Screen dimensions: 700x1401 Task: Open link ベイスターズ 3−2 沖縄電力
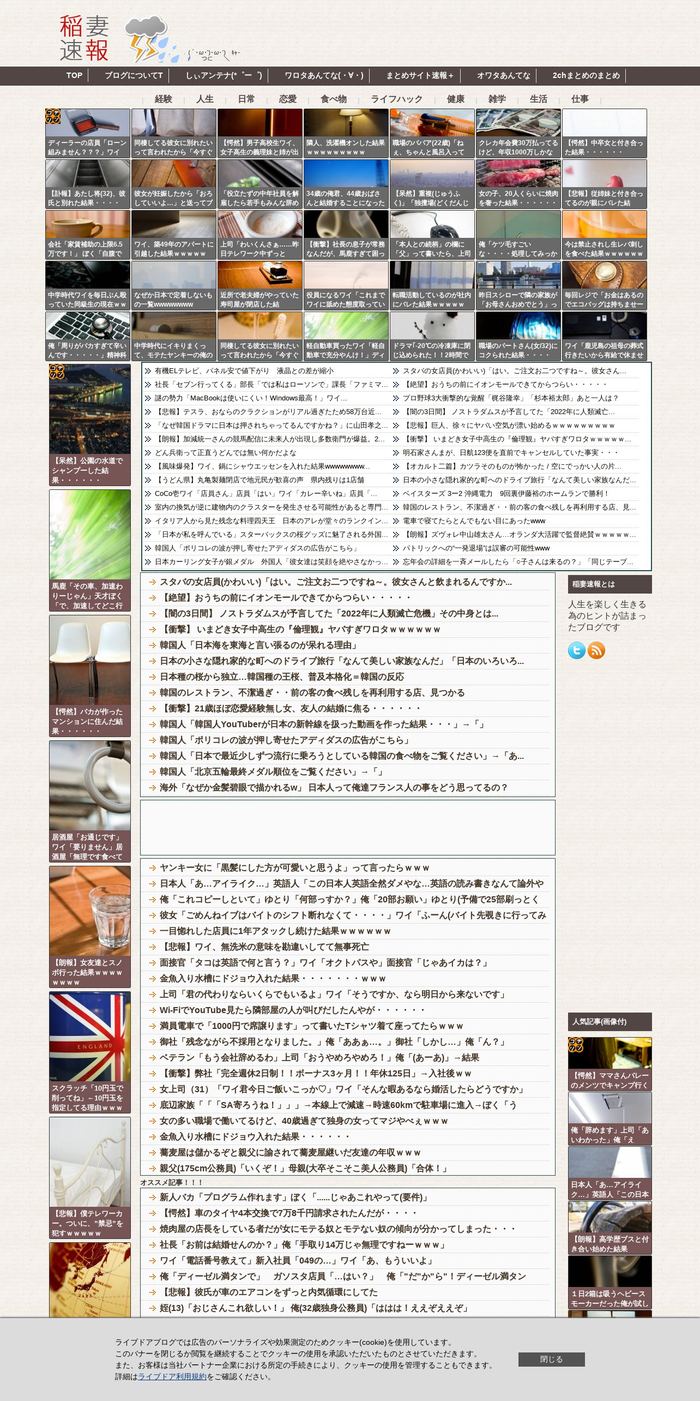(505, 493)
